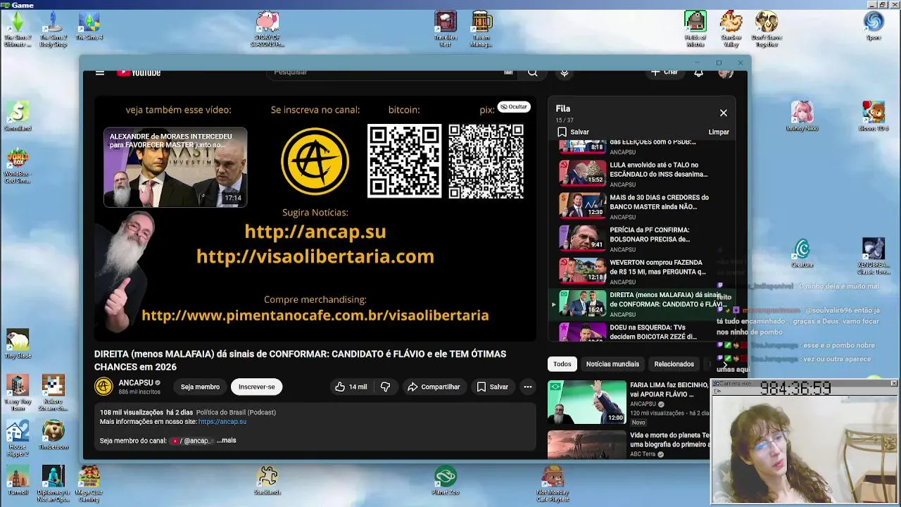Image resolution: width=901 pixels, height=507 pixels.
Task: Open WorldBox God Simulator shortcut
Action: pos(18,166)
